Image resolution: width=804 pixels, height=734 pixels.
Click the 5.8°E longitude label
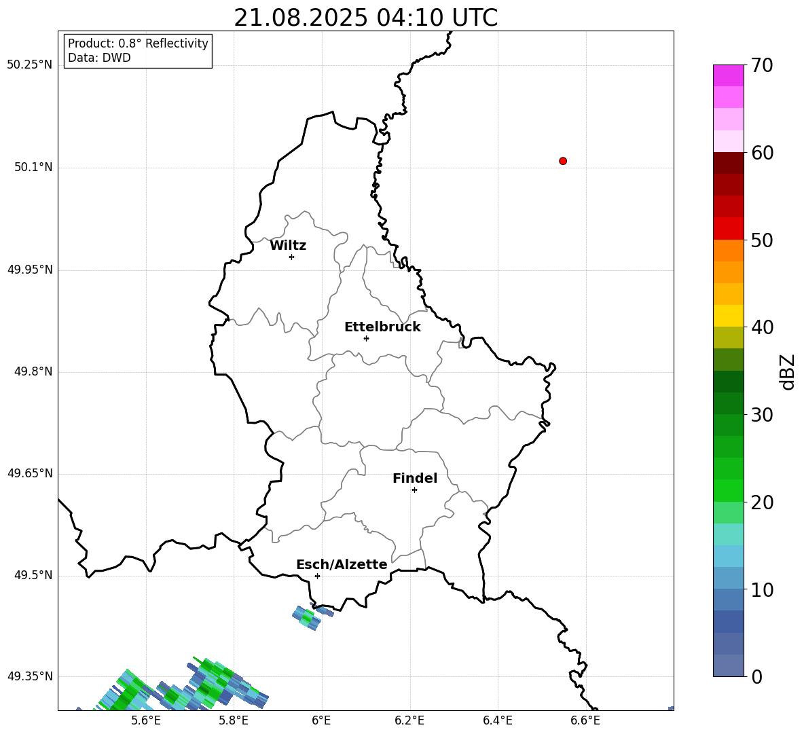point(234,720)
